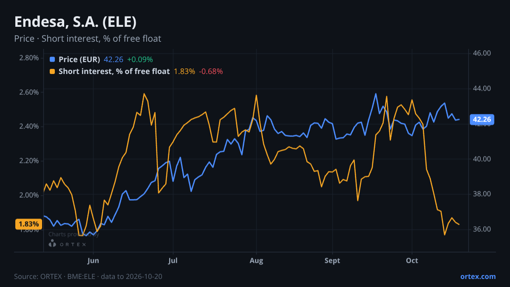Screen dimensions: 510x287
Task: Click the Jun x-axis label
Action: pyautogui.click(x=93, y=260)
